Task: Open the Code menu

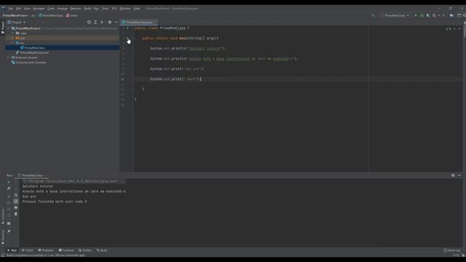Action: pyautogui.click(x=51, y=9)
